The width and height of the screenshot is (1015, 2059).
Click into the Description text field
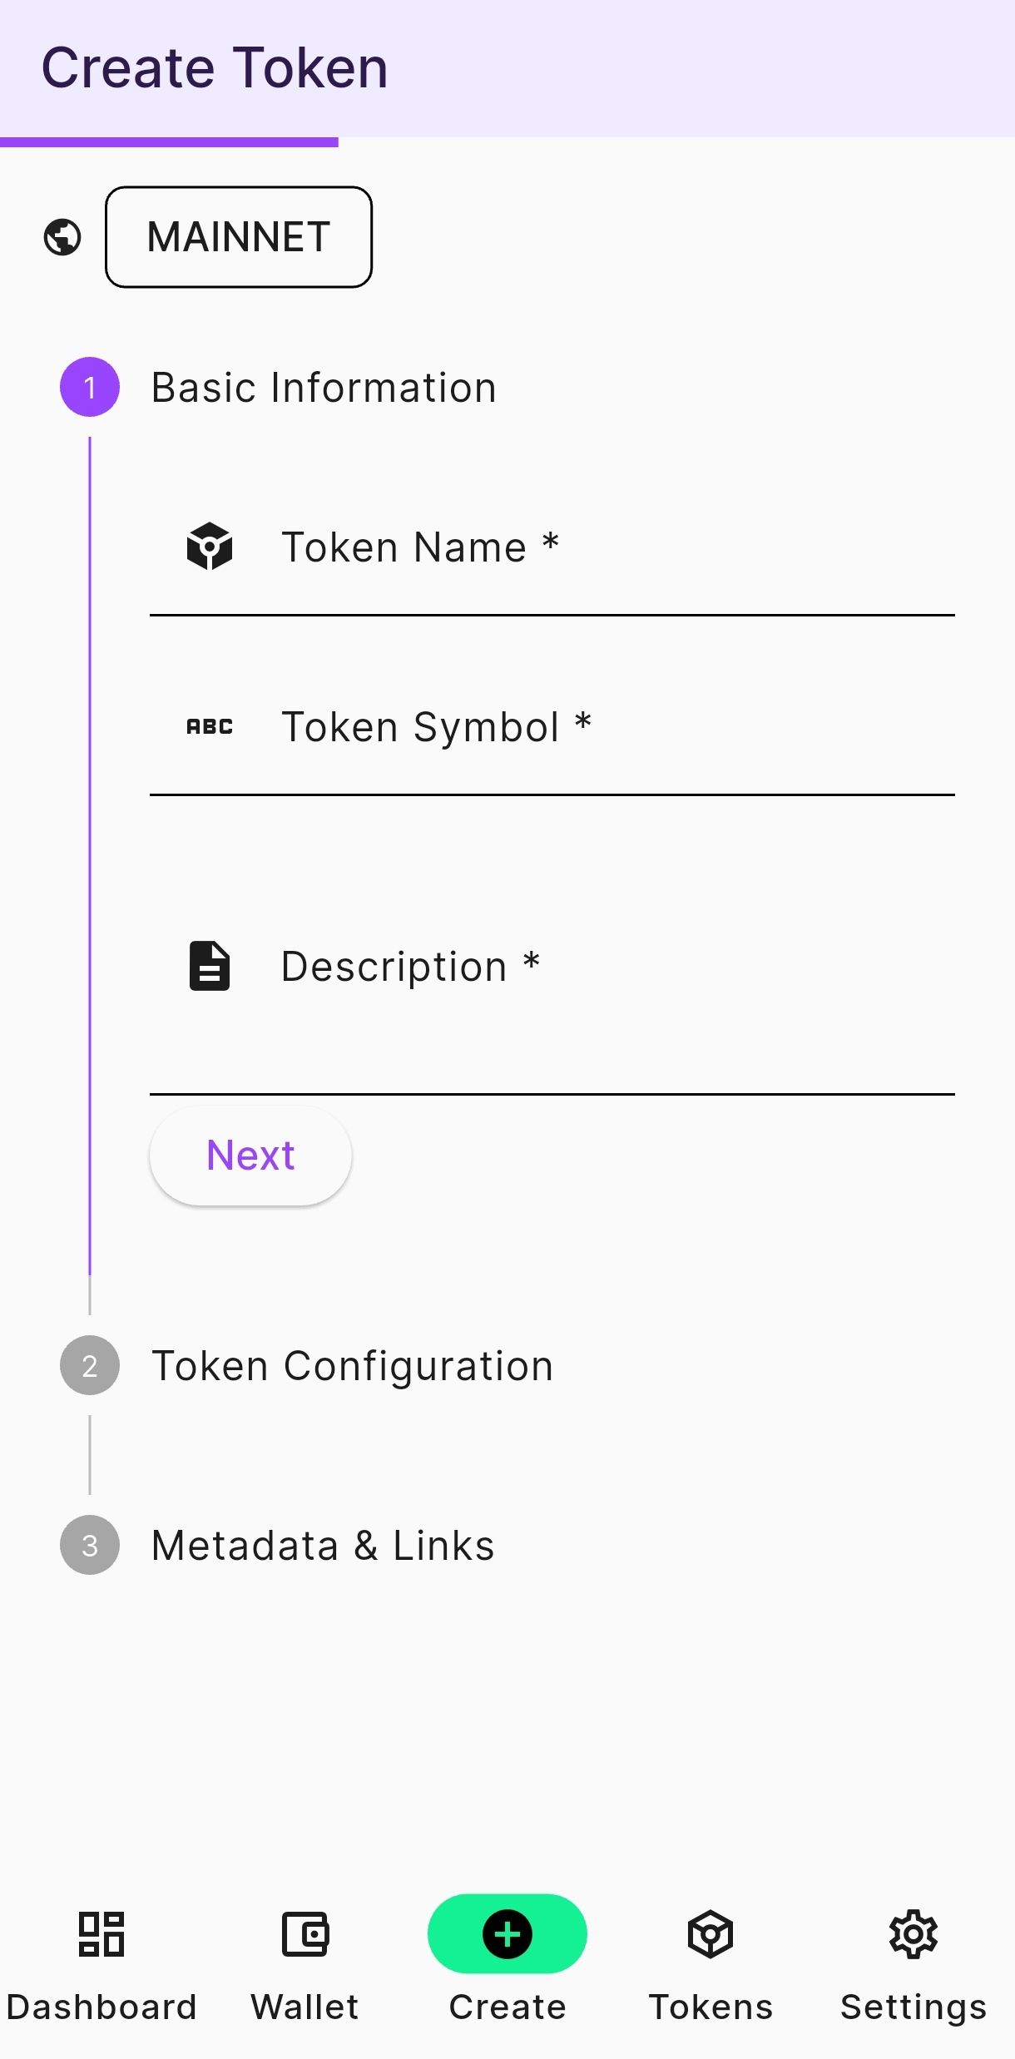click(616, 998)
